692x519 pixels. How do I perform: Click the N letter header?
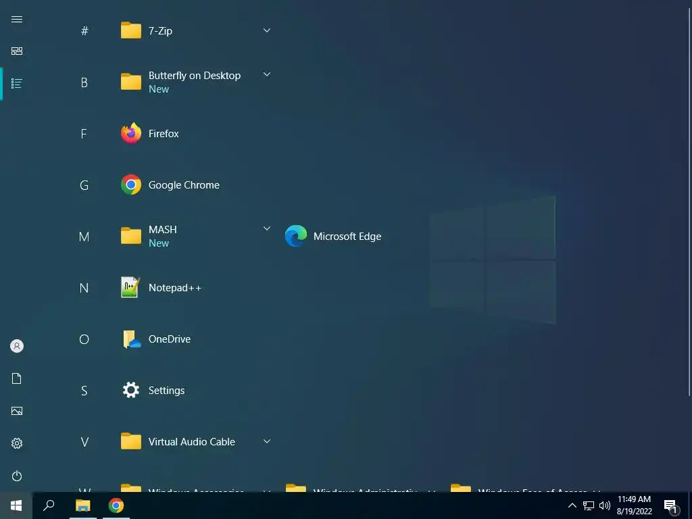pos(84,288)
